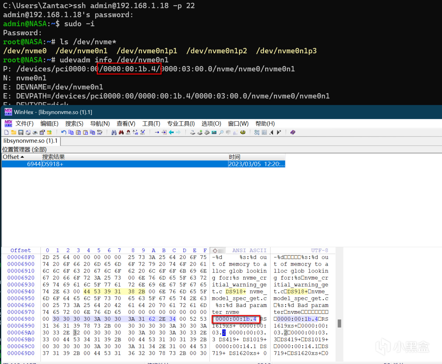Click 'E: DEVNAME=/dev/nvme0n1' terminal line
Viewport: 442px width, 364px height.
53,87
